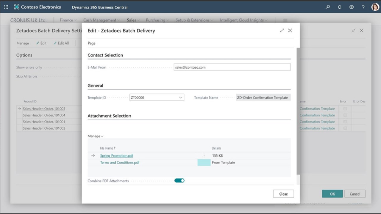Open the notifications bell icon
This screenshot has width=381, height=214.
(340, 7)
